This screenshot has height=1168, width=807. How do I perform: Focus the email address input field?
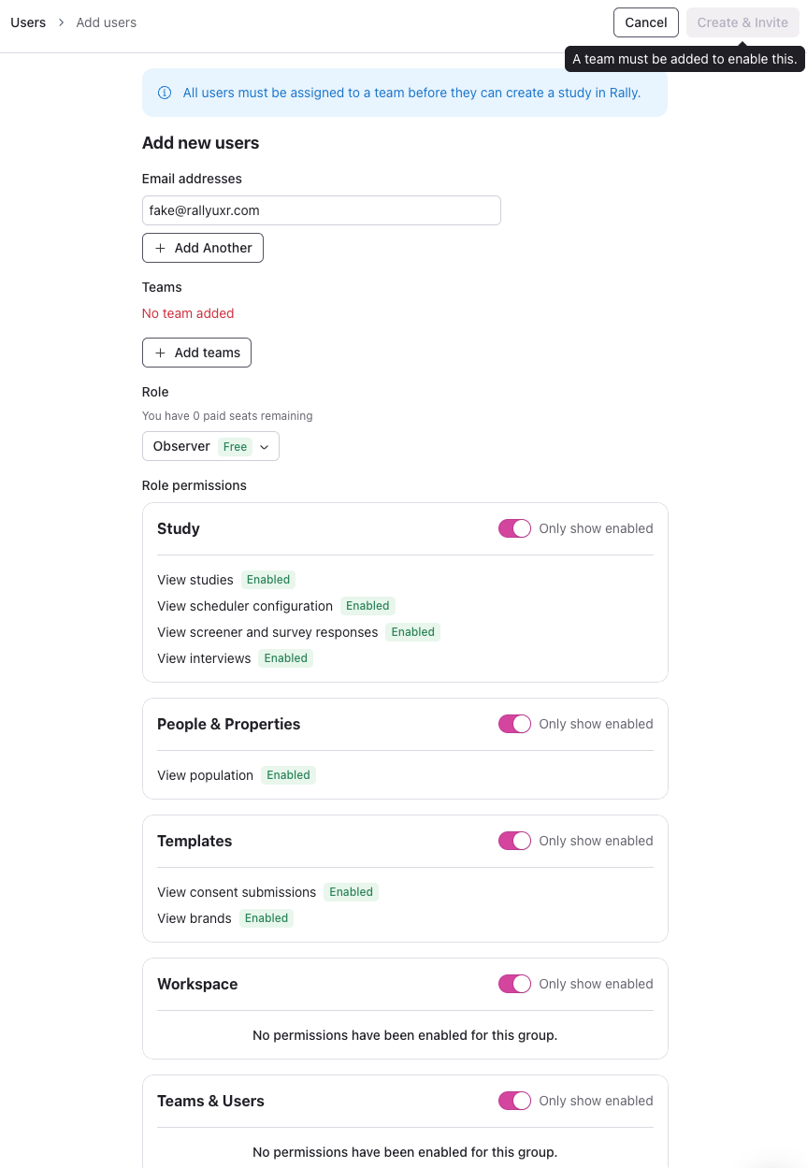pyautogui.click(x=321, y=210)
